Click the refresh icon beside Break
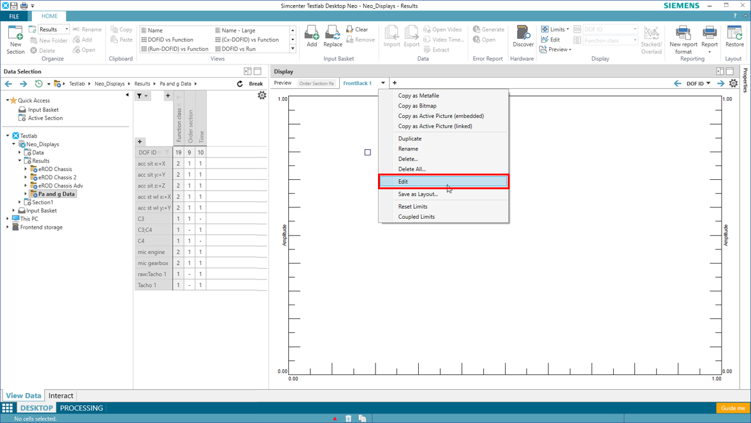751x423 pixels. (239, 84)
